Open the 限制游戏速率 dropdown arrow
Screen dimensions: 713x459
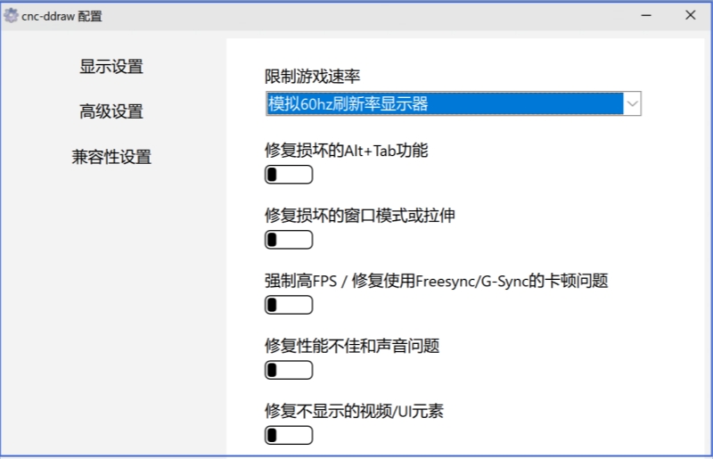pos(632,103)
